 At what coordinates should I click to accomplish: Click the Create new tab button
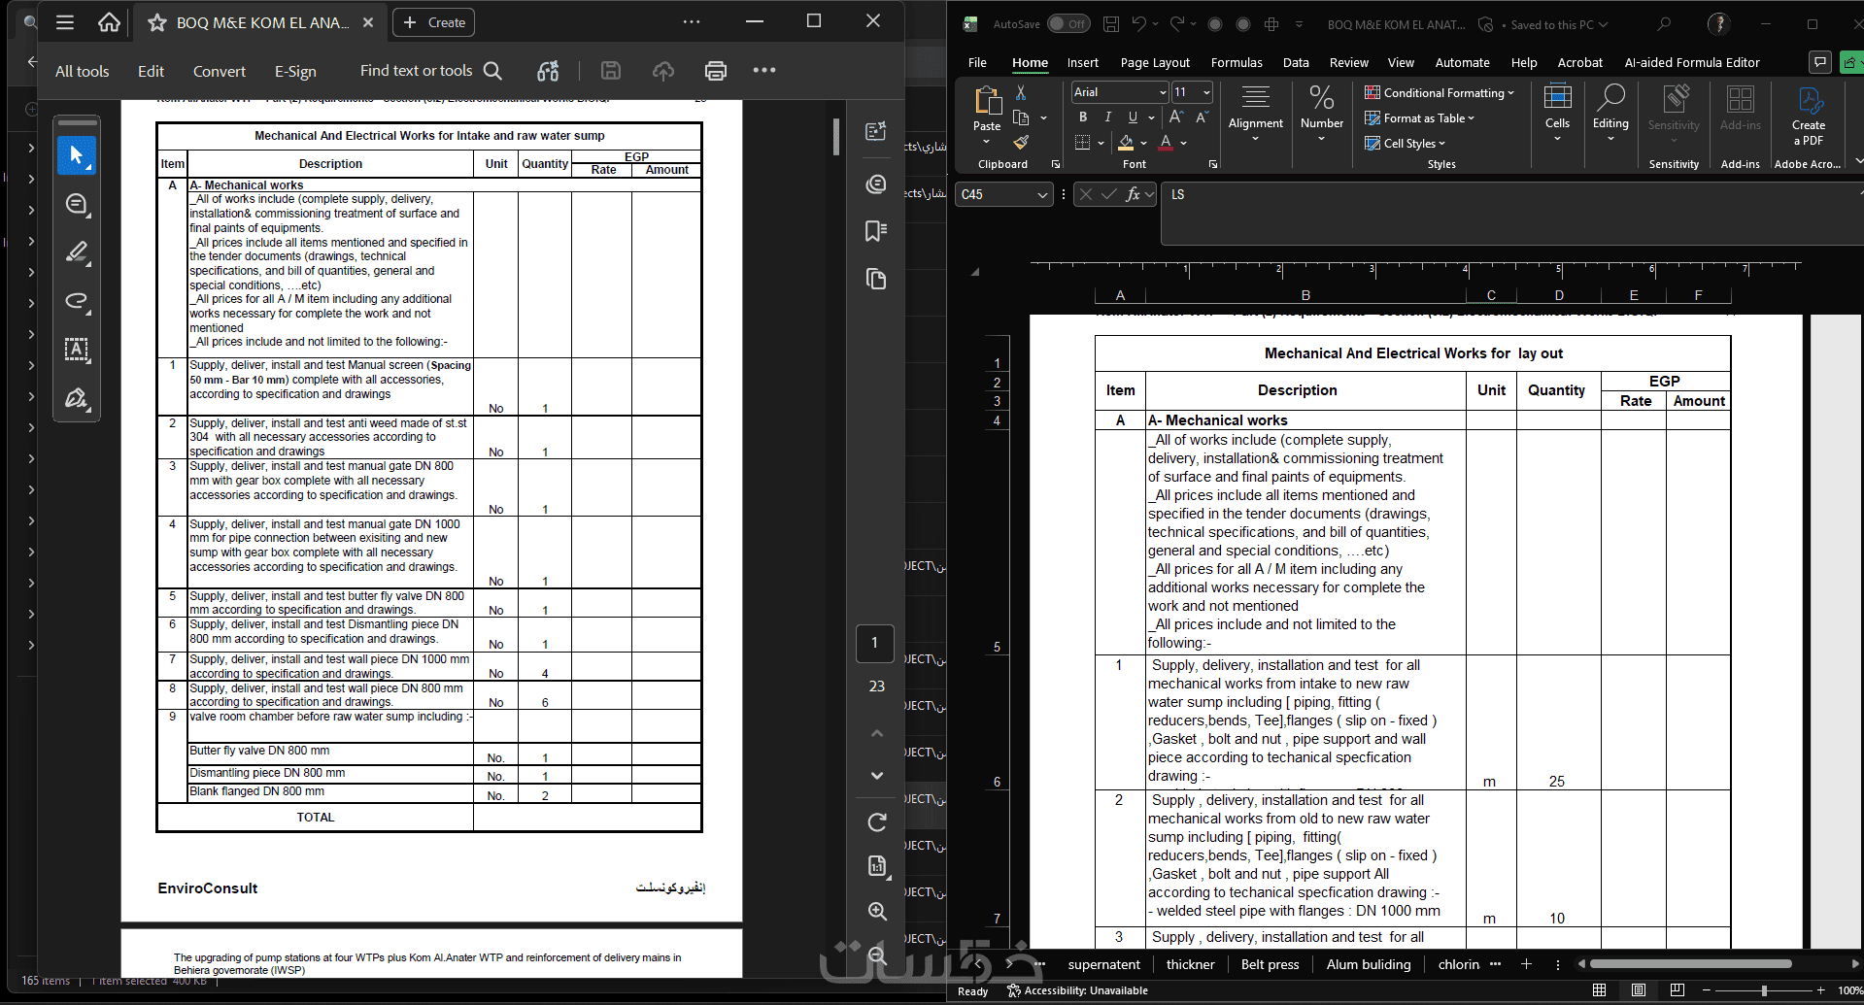coord(433,22)
